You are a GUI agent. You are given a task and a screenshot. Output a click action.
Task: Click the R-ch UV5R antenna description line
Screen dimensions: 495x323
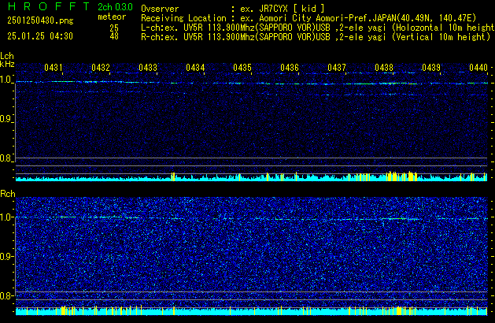pyautogui.click(x=316, y=37)
